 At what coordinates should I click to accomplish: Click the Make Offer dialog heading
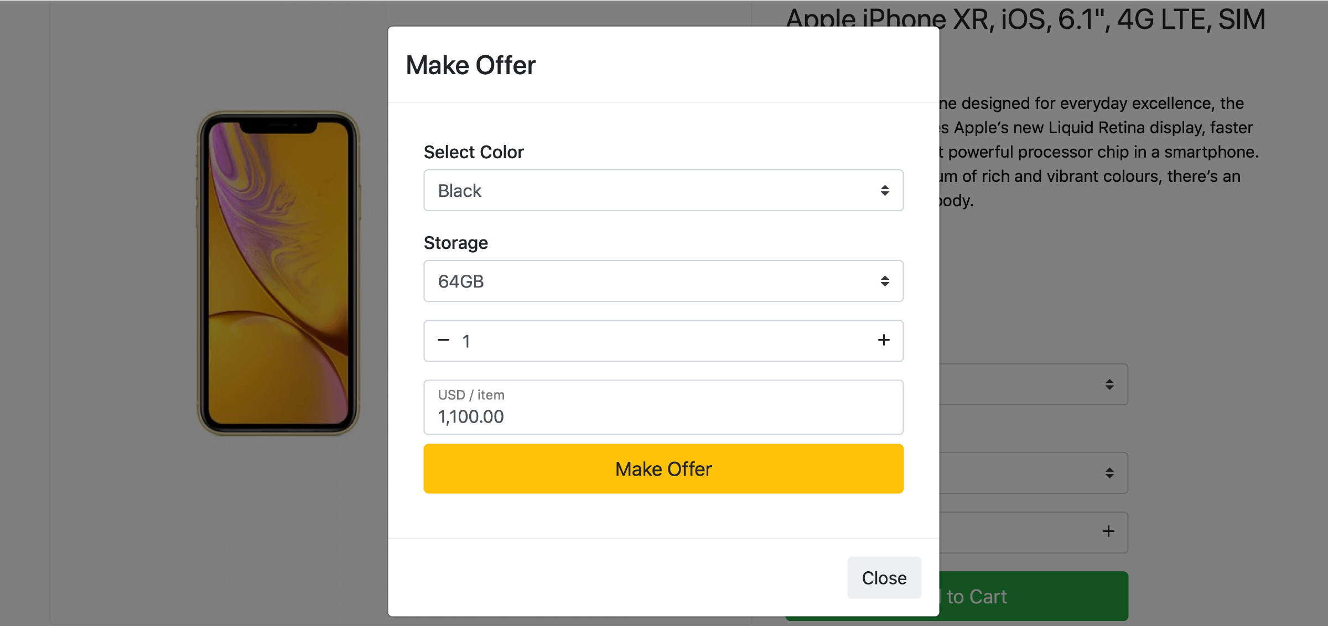(x=470, y=65)
